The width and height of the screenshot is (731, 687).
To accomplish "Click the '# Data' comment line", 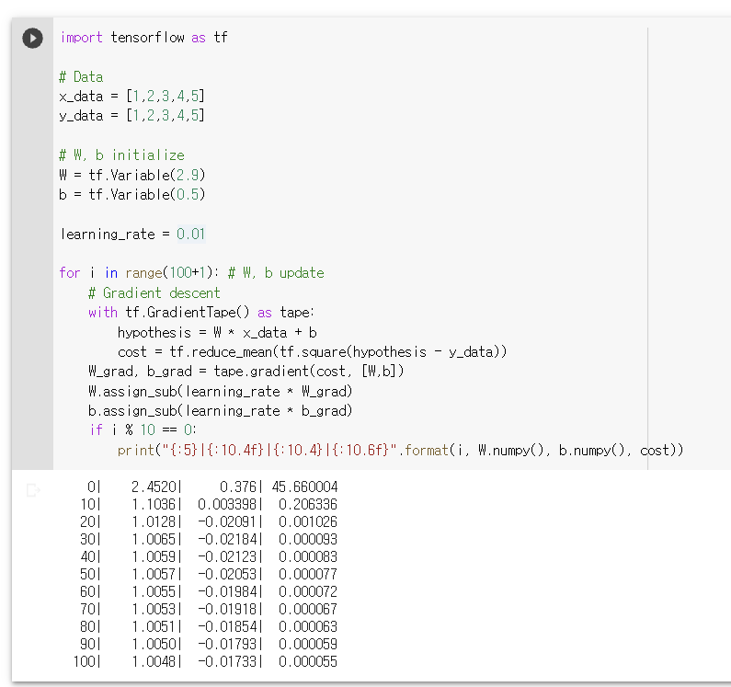I will [81, 76].
